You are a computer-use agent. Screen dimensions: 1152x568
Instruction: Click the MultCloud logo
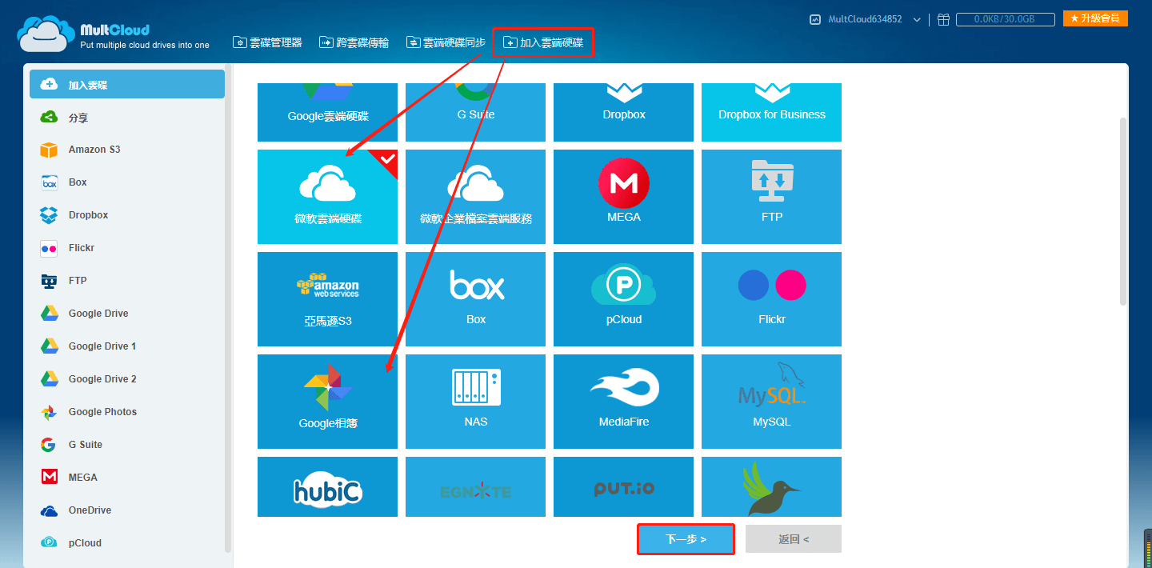coord(113,33)
